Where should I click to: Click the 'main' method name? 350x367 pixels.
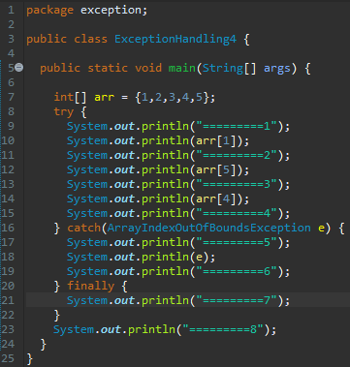point(181,68)
